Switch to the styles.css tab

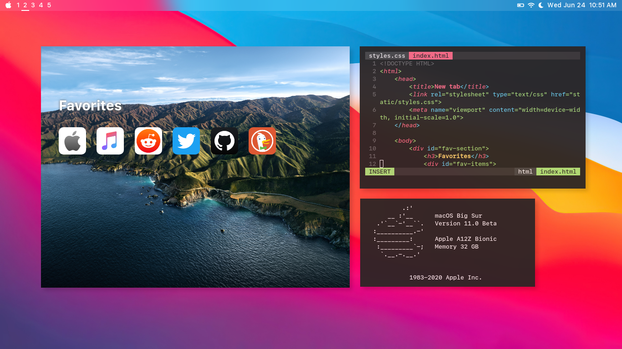(x=387, y=56)
